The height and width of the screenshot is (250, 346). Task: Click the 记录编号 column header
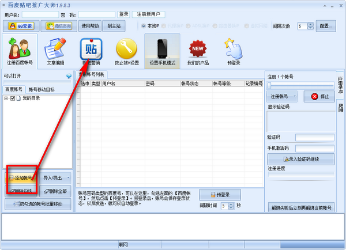tap(254, 84)
